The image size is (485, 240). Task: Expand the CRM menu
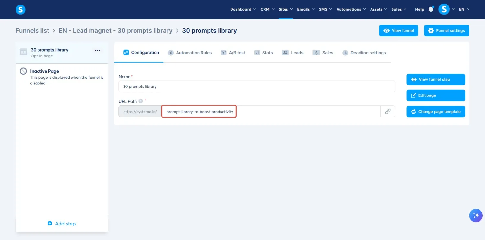click(x=267, y=9)
